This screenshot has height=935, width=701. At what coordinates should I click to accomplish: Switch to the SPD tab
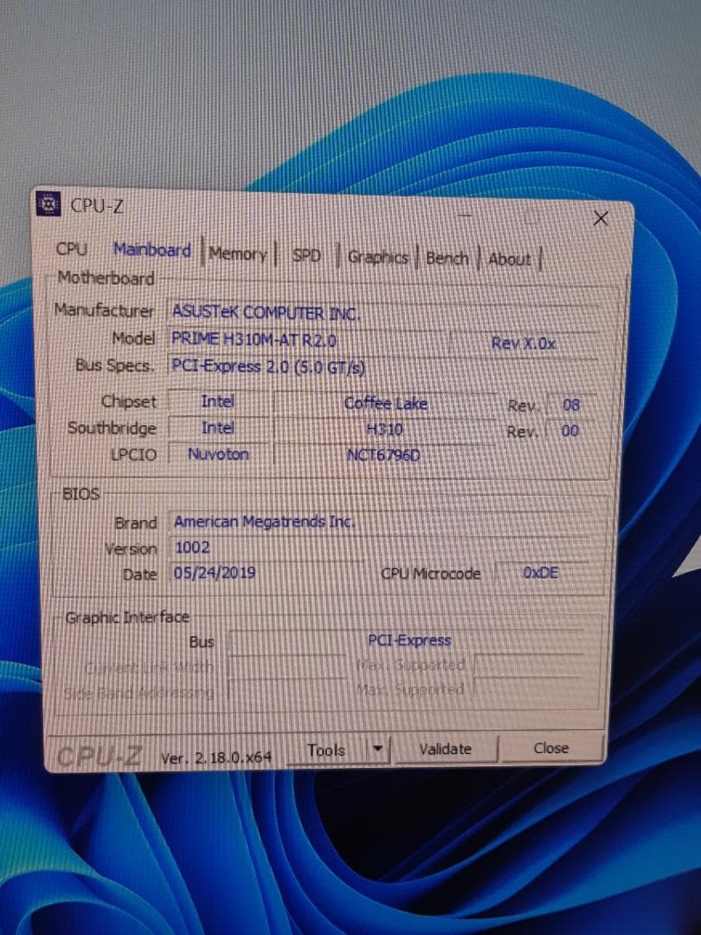(307, 256)
